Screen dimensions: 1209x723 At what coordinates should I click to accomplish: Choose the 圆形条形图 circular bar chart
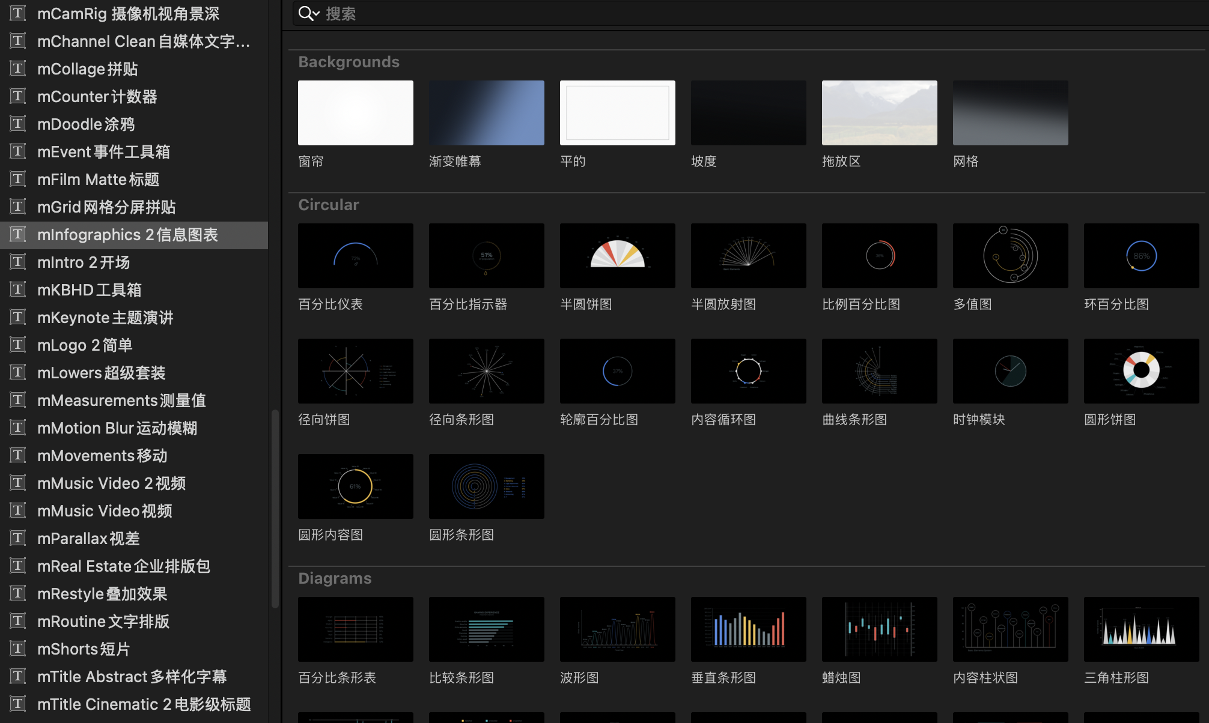[487, 486]
